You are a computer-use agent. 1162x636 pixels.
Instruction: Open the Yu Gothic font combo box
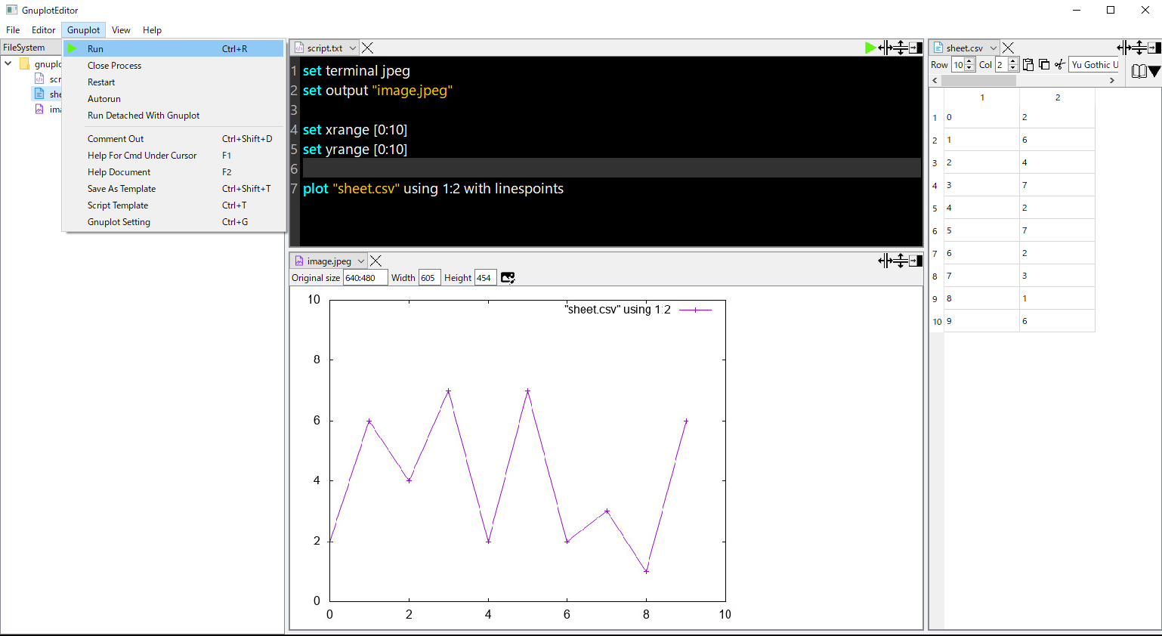(1094, 65)
